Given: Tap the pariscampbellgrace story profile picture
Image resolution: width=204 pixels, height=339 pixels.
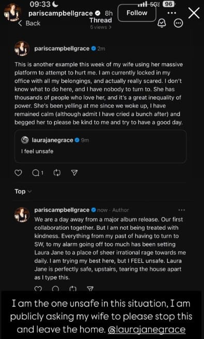Looking at the screenshot, I should click(x=12, y=12).
